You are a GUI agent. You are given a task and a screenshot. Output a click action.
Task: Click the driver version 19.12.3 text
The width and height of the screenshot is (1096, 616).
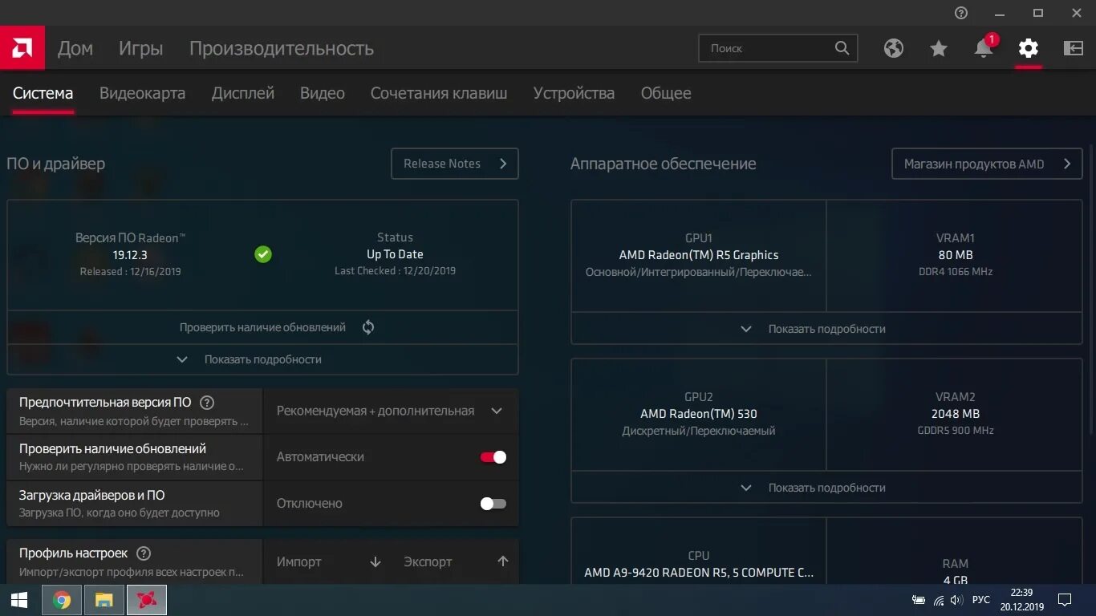[131, 255]
